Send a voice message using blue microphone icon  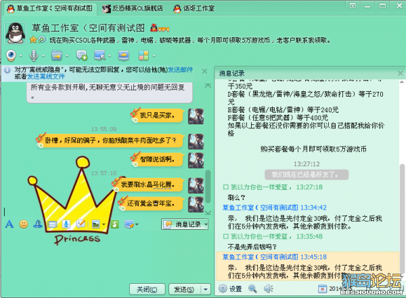66,224
